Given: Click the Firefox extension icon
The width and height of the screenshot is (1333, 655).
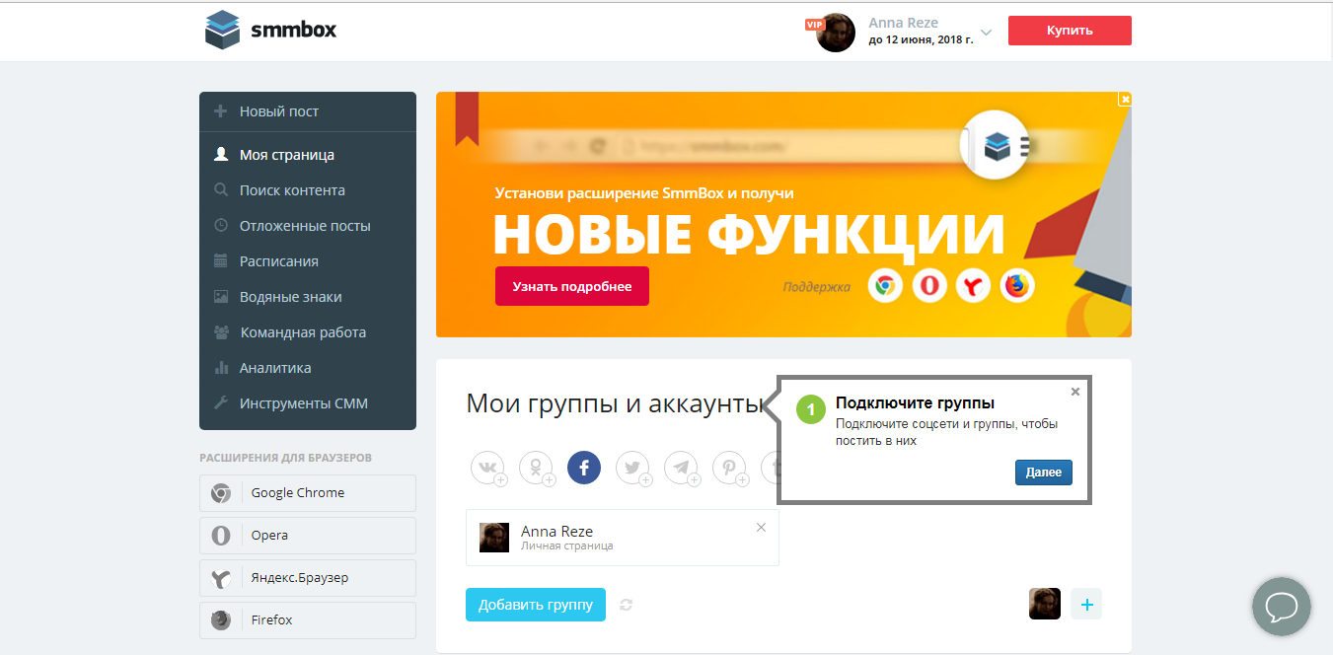Looking at the screenshot, I should (308, 619).
